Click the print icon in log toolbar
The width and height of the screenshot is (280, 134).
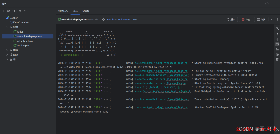click(277, 54)
